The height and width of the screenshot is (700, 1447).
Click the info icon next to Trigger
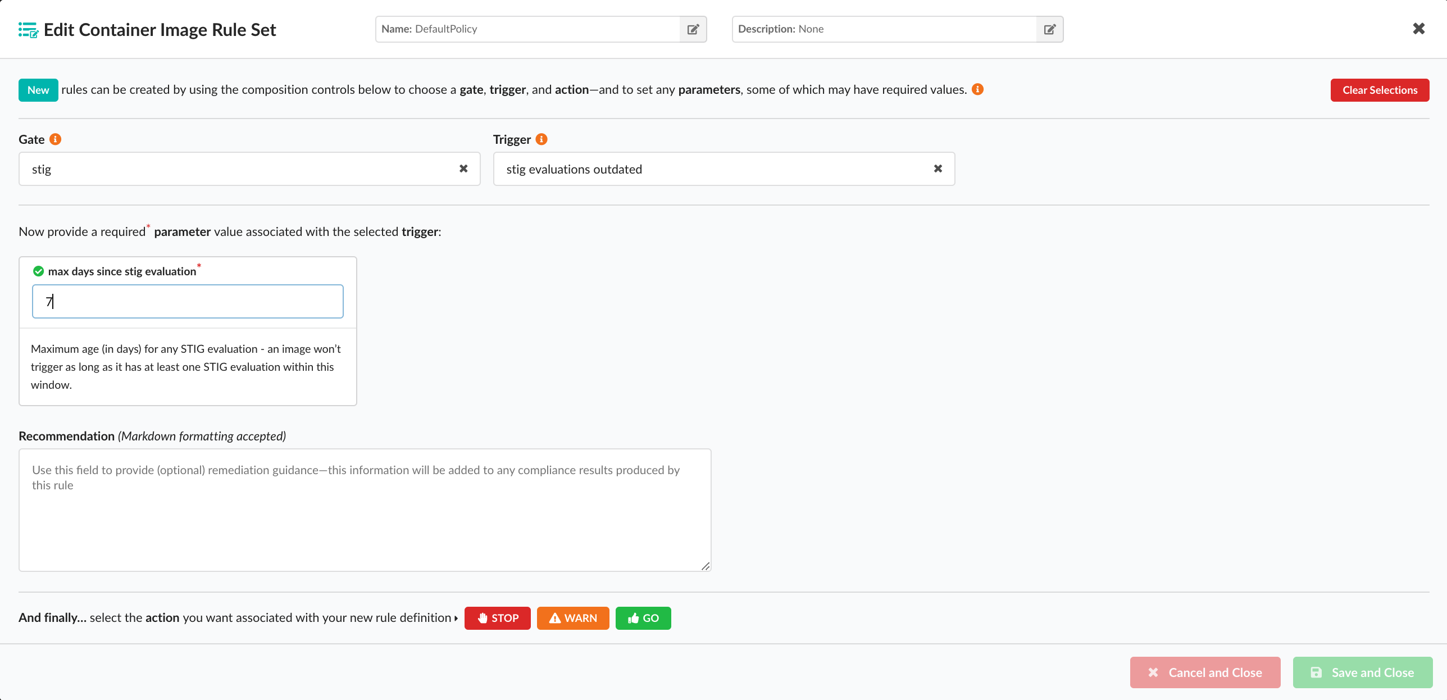[542, 139]
